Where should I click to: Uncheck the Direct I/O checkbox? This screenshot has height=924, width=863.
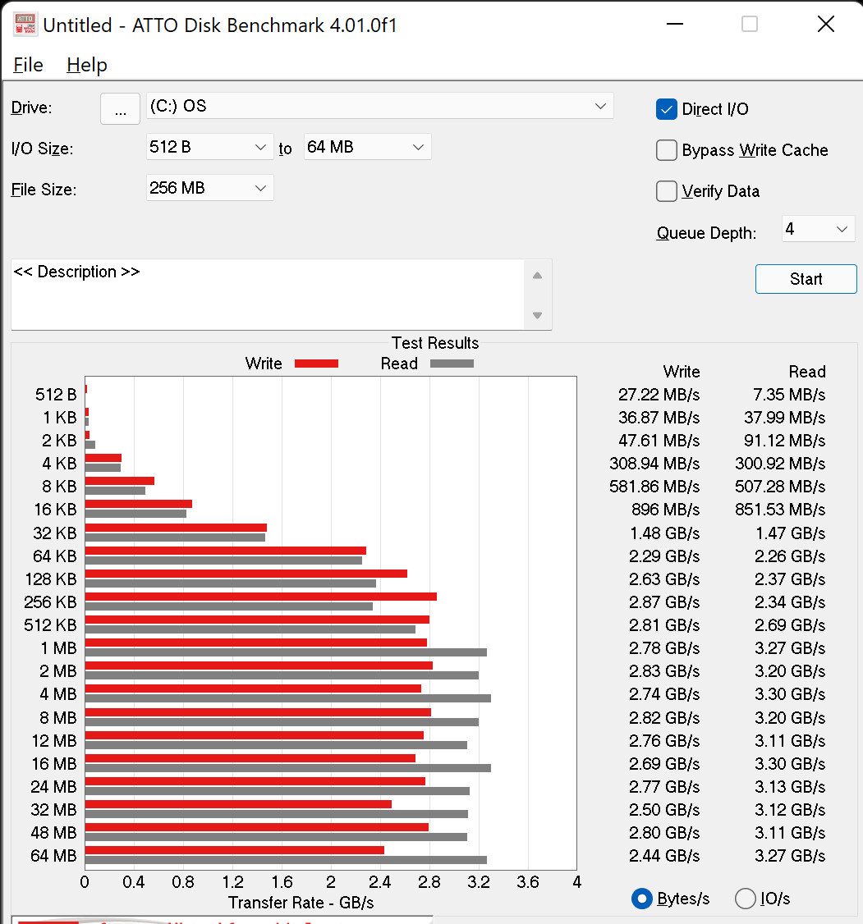[667, 109]
